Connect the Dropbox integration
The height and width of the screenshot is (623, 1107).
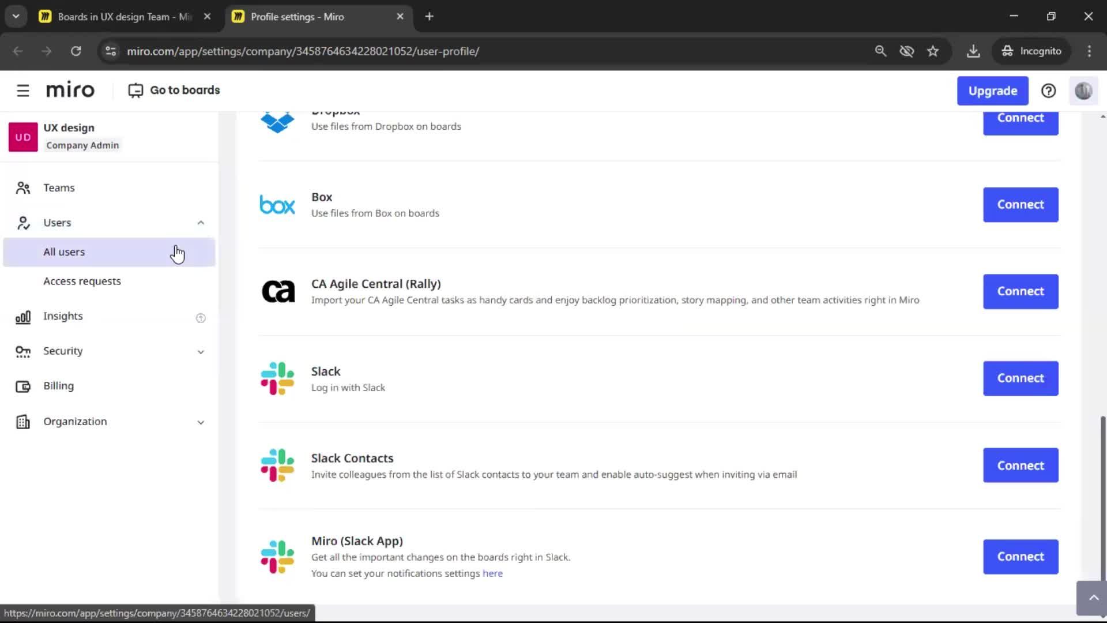[x=1021, y=122]
